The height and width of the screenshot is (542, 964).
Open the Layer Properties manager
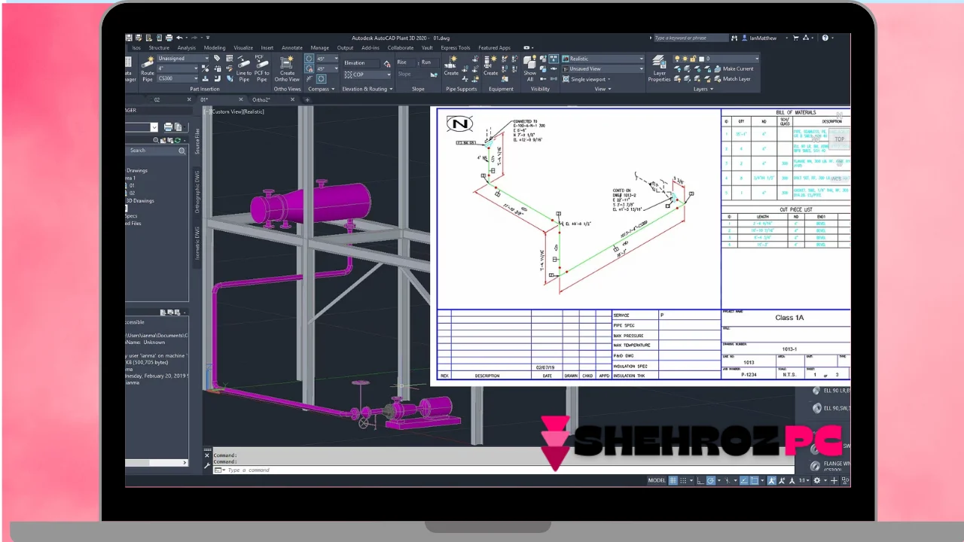tap(659, 68)
